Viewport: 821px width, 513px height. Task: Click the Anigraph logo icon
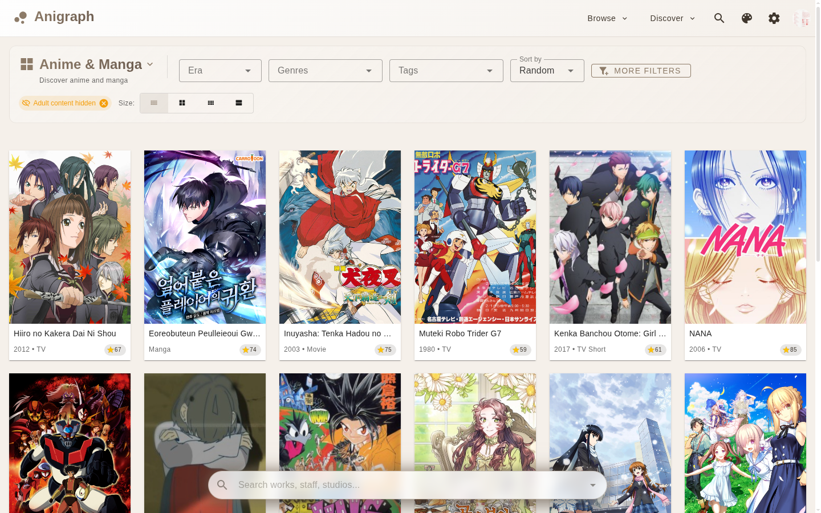(21, 18)
